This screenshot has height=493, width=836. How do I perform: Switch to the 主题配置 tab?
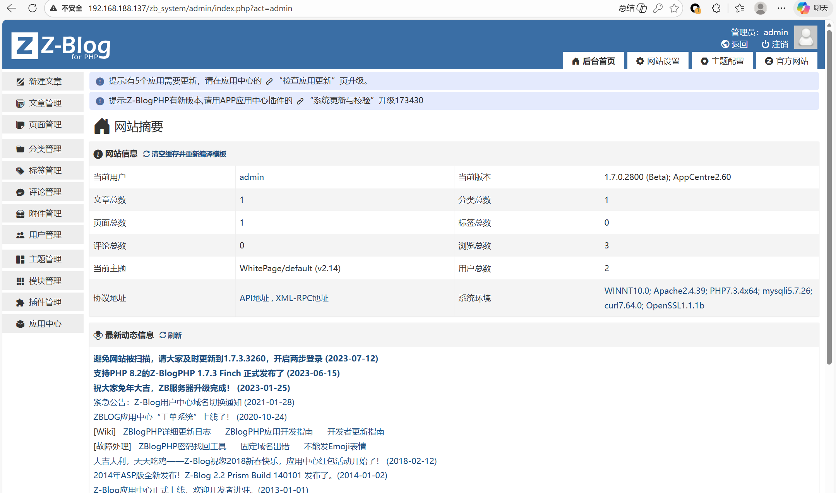[x=722, y=61]
